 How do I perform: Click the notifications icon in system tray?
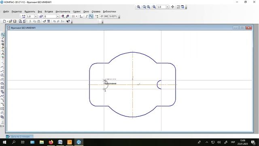[253, 142]
